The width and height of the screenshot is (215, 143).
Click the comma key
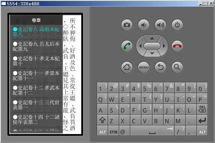click(191, 131)
